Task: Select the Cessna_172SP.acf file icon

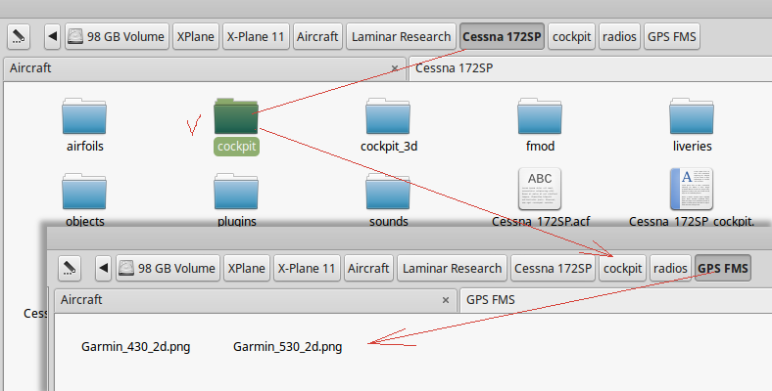Action: tap(541, 189)
